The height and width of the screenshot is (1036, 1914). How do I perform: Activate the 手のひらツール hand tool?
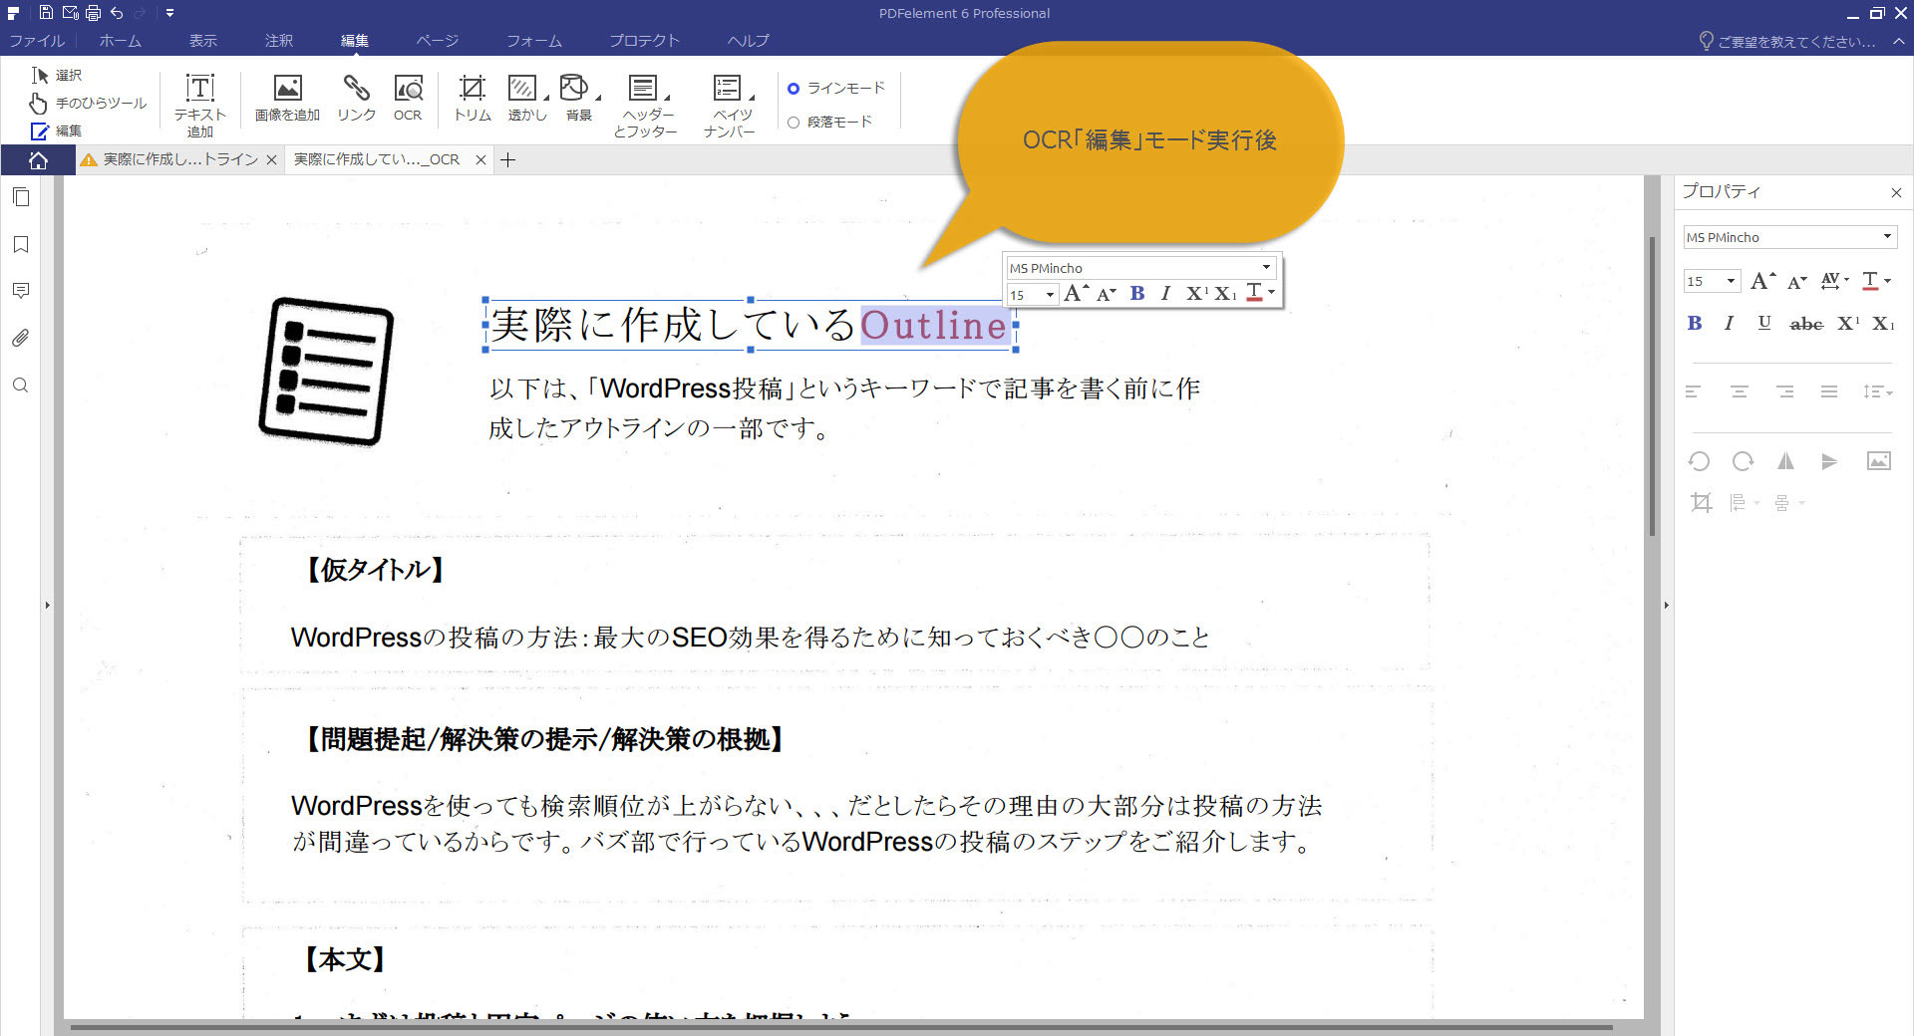(88, 103)
